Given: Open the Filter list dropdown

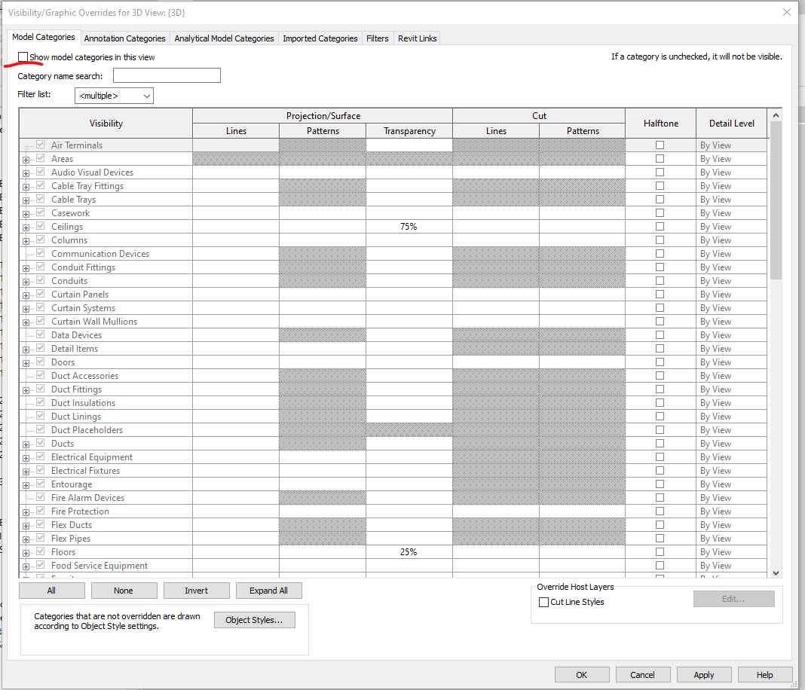Looking at the screenshot, I should pyautogui.click(x=145, y=96).
